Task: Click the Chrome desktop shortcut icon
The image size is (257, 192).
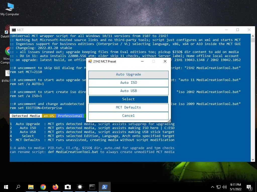Action: 7,51
